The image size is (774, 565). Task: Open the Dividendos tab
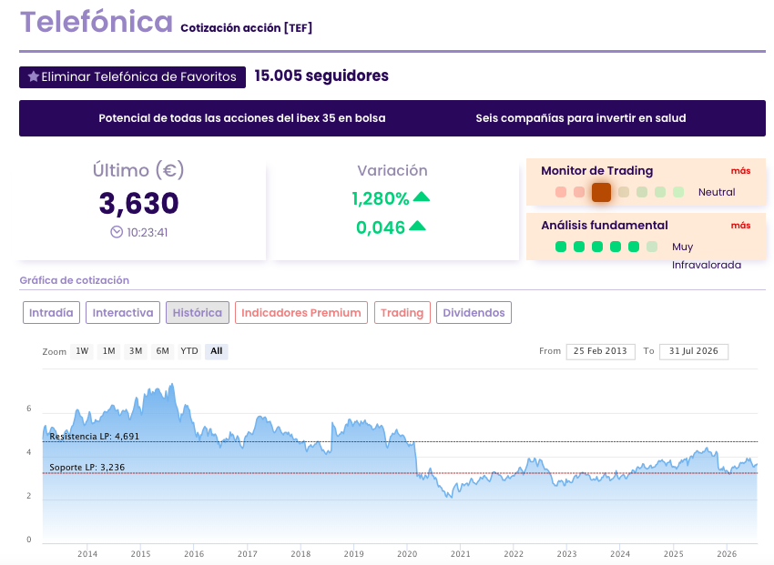tap(474, 313)
